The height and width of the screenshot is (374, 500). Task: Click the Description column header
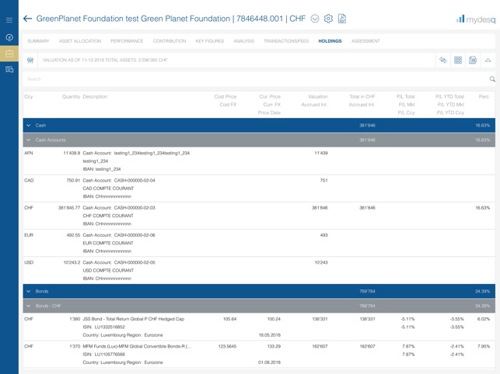coord(95,97)
